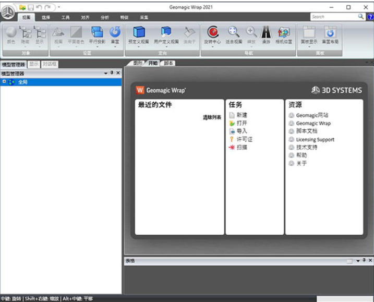374x302 pixels.
Task: Pin the 模型管理器 panel
Action: click(112, 74)
